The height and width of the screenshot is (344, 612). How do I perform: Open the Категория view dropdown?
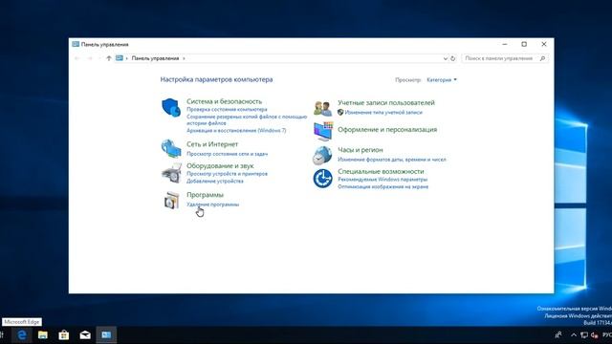coord(442,79)
